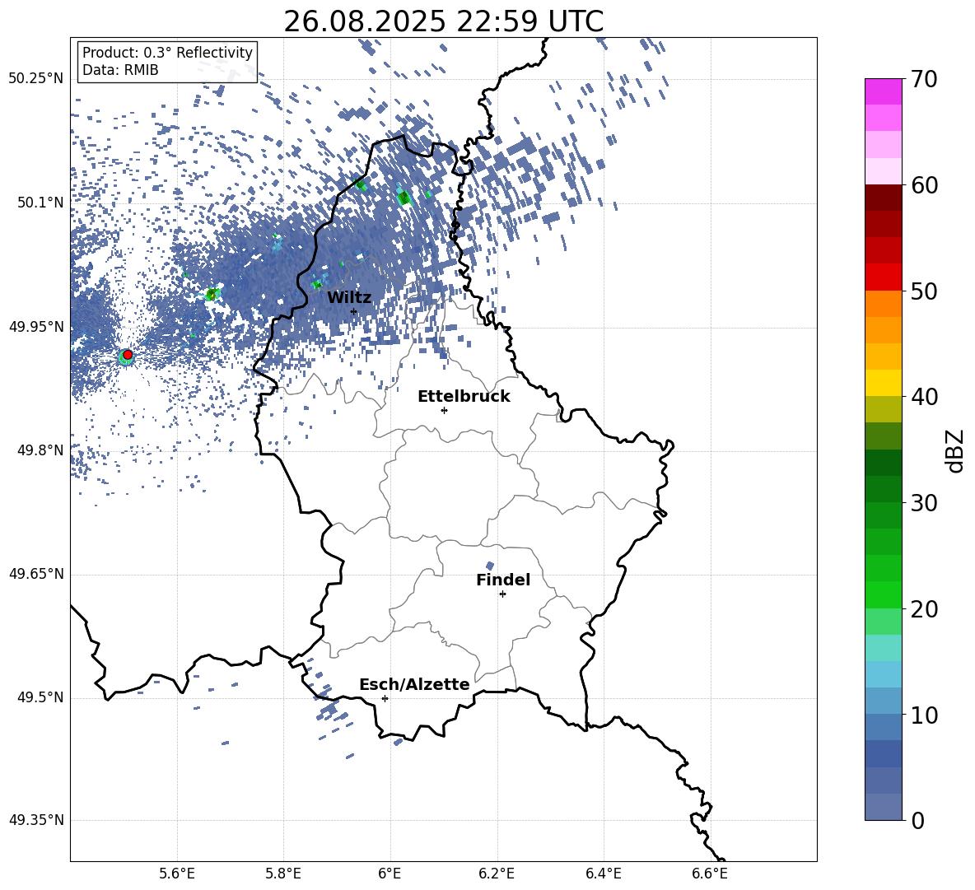Click the 60 value on colorbar
Screen dimensions: 975x890
click(x=925, y=185)
